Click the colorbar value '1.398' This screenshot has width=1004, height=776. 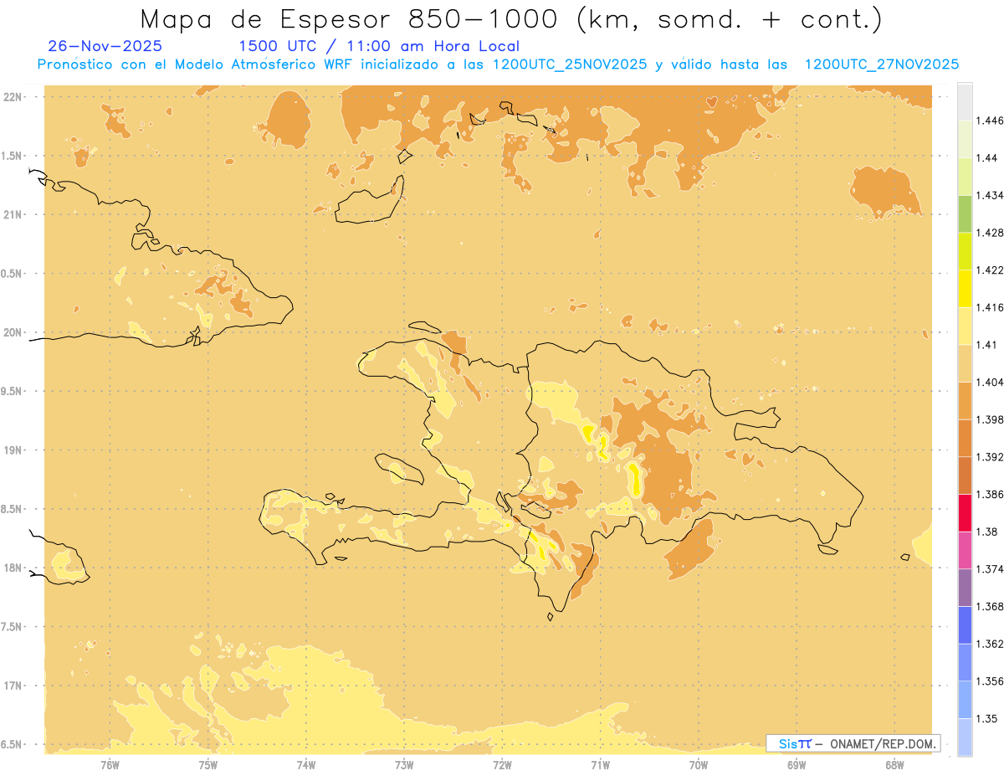(x=990, y=419)
